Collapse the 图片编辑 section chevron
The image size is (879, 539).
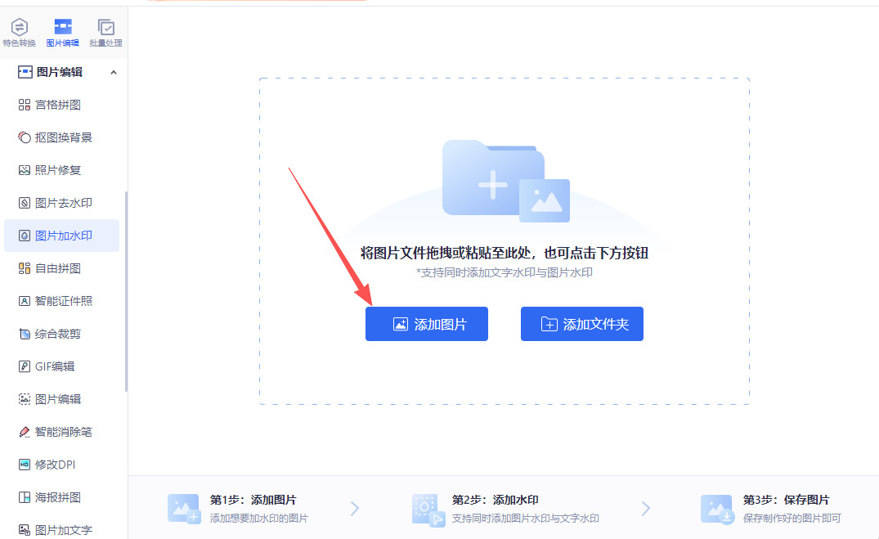click(x=114, y=72)
